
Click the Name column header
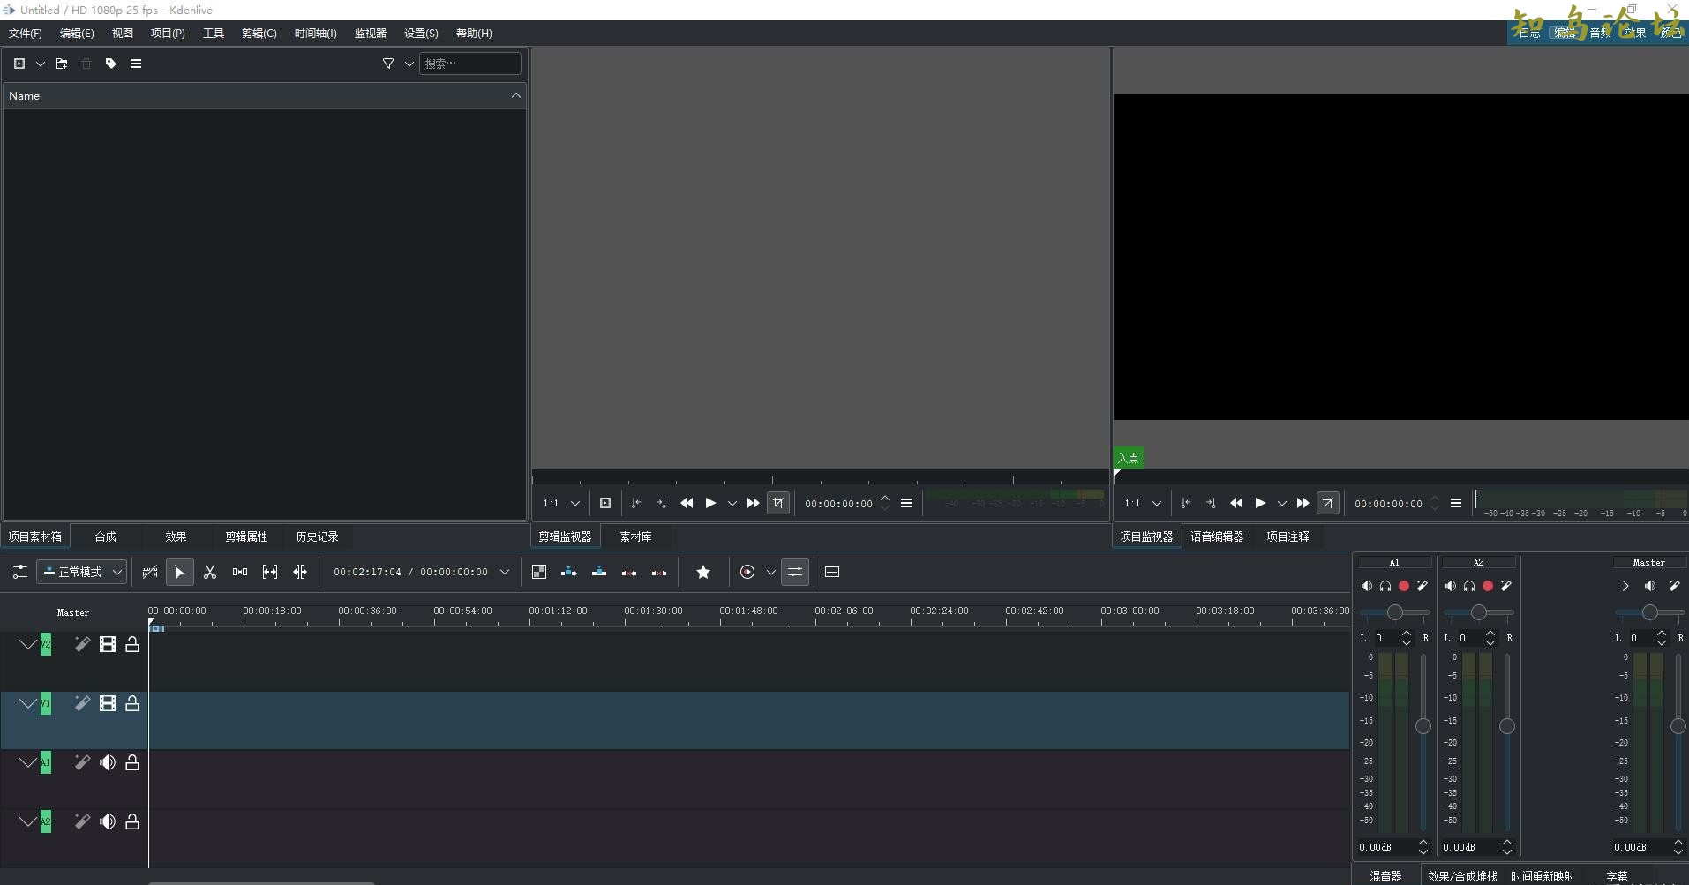point(265,95)
